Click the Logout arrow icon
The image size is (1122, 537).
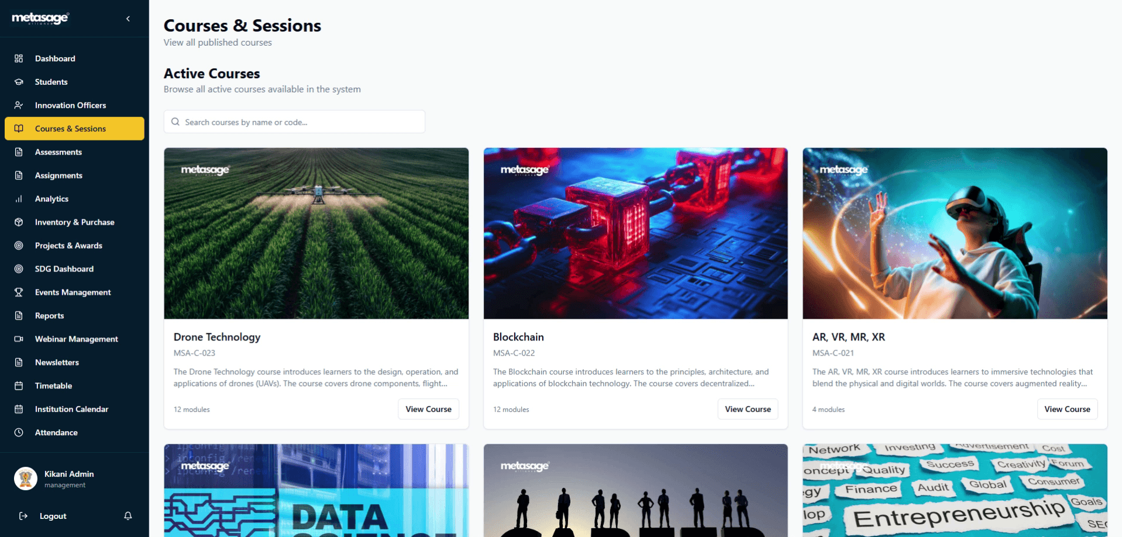pos(23,516)
